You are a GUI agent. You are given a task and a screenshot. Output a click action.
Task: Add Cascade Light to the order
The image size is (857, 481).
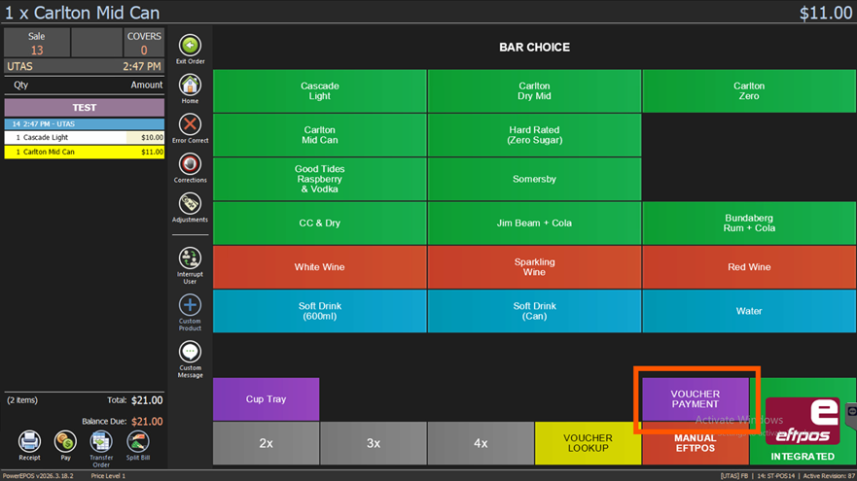pyautogui.click(x=320, y=90)
